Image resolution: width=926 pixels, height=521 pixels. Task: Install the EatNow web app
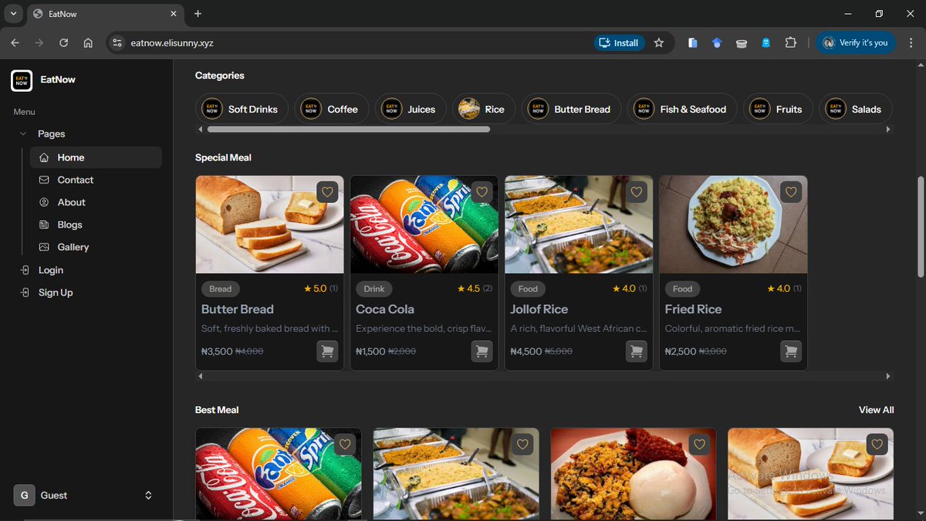619,43
